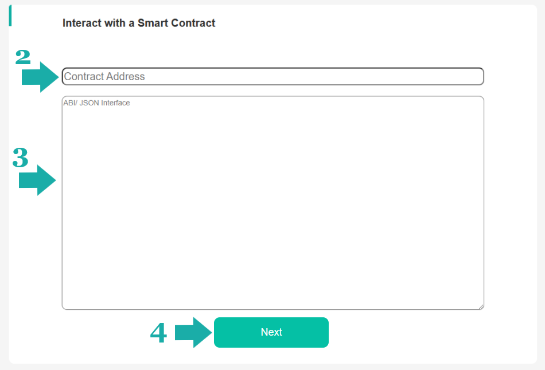Click the step number 3 marker

[21, 158]
